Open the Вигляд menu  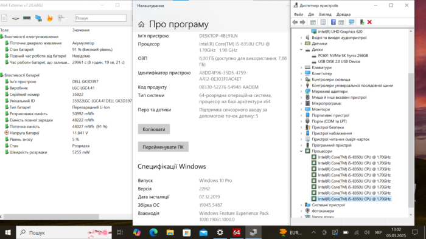coord(325,15)
